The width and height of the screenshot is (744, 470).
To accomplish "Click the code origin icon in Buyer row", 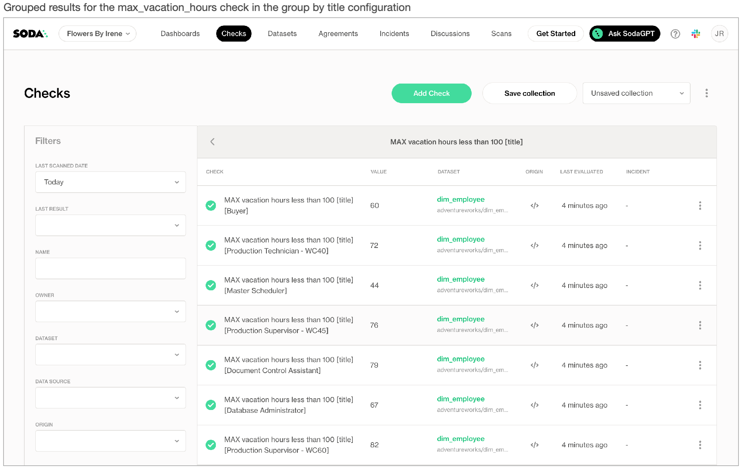I will (534, 206).
